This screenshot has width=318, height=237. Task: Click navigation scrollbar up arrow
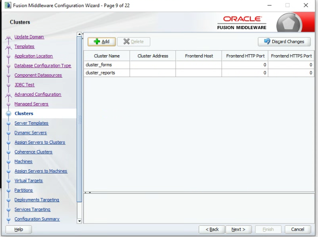click(x=79, y=34)
